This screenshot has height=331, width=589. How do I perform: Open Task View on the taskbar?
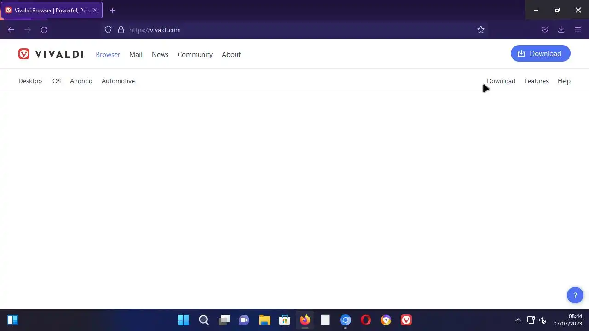pyautogui.click(x=224, y=320)
